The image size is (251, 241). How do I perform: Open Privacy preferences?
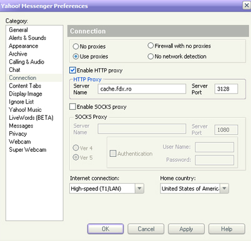click(x=18, y=134)
